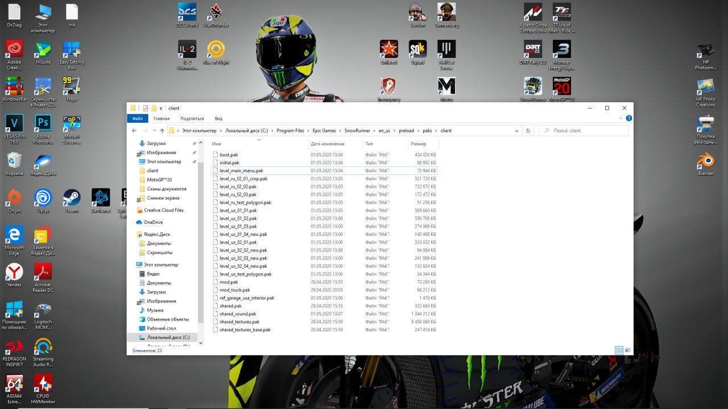Open the address bar history dropdown
This screenshot has height=409, width=728.
516,131
